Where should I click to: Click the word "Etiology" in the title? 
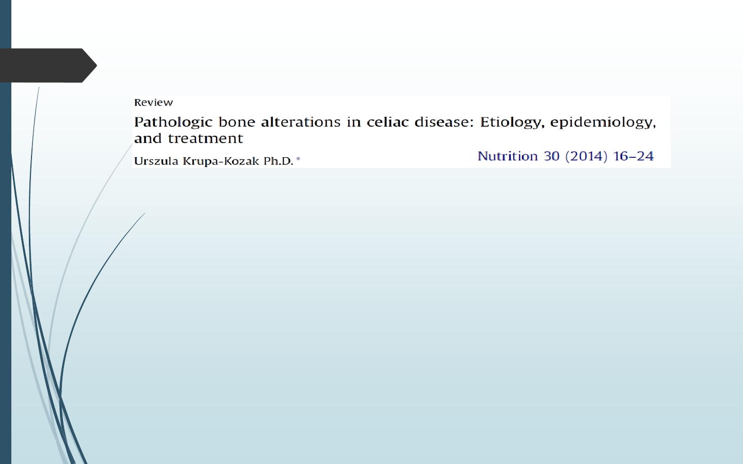[511, 122]
